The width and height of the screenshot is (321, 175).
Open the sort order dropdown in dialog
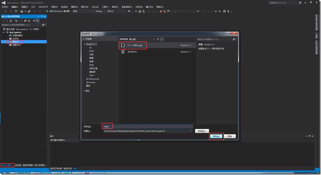(142, 39)
